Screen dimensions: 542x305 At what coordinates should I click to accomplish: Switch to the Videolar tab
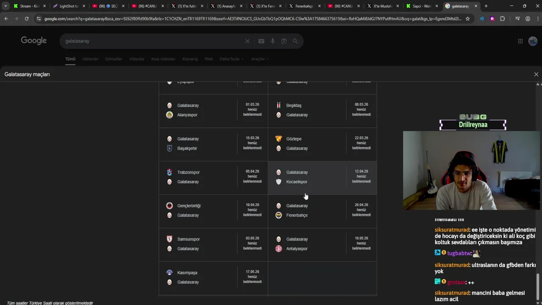point(136,59)
